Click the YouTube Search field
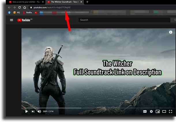This screenshot has height=122, width=176. click(124, 20)
